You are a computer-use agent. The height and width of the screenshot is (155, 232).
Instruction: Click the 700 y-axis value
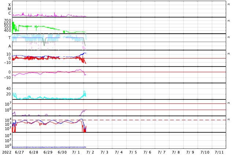(x=8, y=20)
